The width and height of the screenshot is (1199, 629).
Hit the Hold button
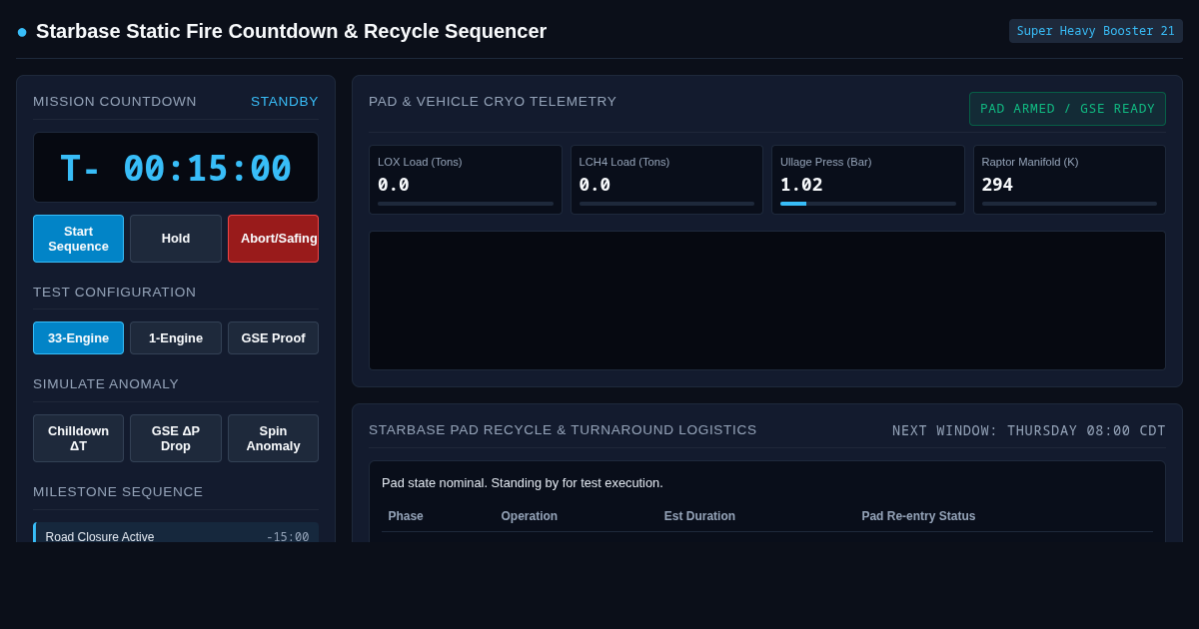tap(176, 239)
